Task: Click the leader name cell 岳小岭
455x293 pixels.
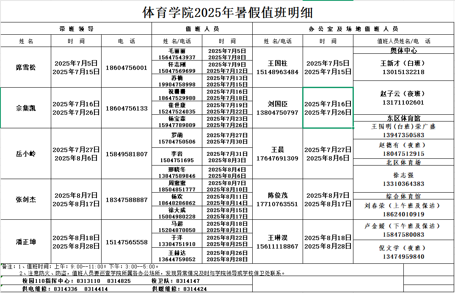Action: click(26, 154)
